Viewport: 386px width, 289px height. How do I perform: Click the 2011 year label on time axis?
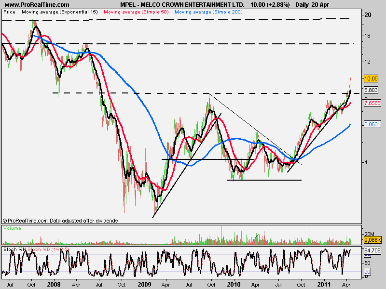click(x=324, y=285)
